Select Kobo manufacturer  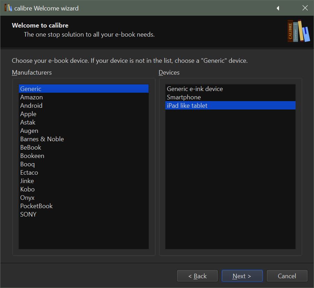84,189
